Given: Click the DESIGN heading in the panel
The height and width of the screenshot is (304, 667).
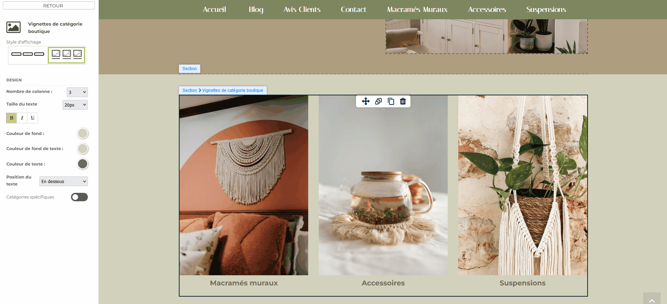Looking at the screenshot, I should 14,80.
